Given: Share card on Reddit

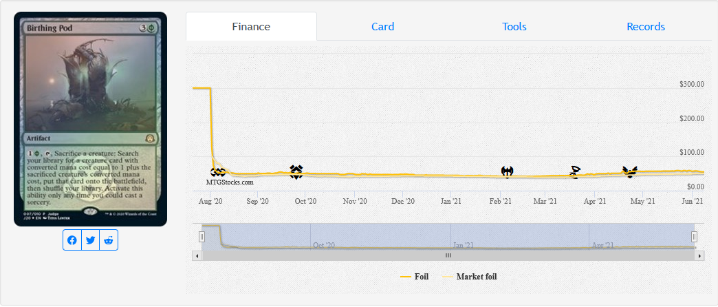Looking at the screenshot, I should click(x=109, y=240).
